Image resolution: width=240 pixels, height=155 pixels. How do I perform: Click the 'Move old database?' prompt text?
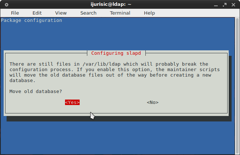36,92
